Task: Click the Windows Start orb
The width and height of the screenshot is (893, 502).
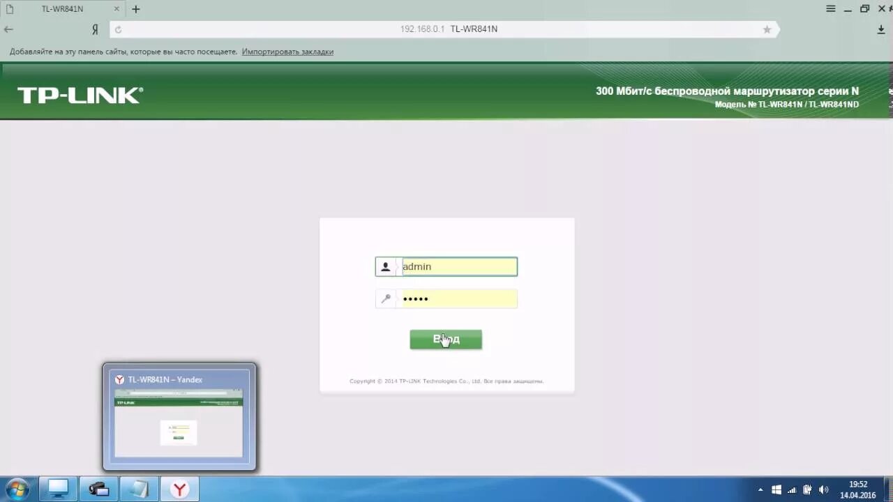Action: click(17, 489)
